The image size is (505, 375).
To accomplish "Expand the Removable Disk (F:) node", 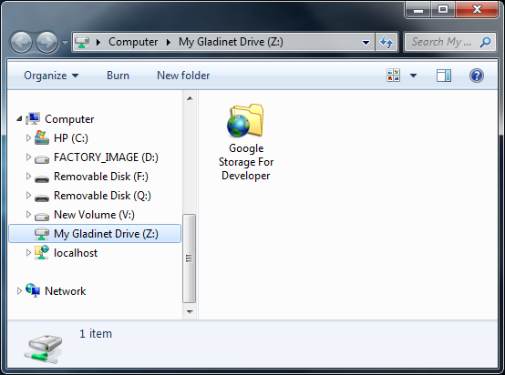I will coord(28,177).
